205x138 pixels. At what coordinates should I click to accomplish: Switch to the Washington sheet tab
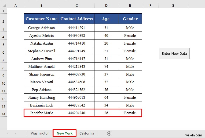[x=40, y=133]
